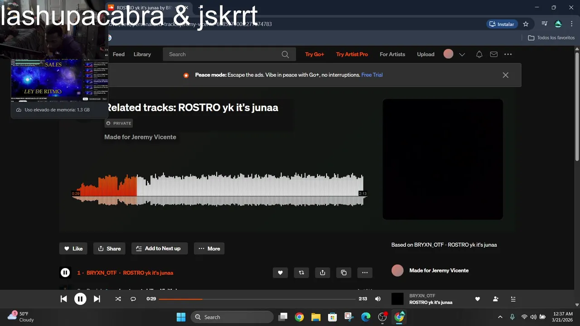
Task: Open For Artists menu item
Action: tap(392, 54)
